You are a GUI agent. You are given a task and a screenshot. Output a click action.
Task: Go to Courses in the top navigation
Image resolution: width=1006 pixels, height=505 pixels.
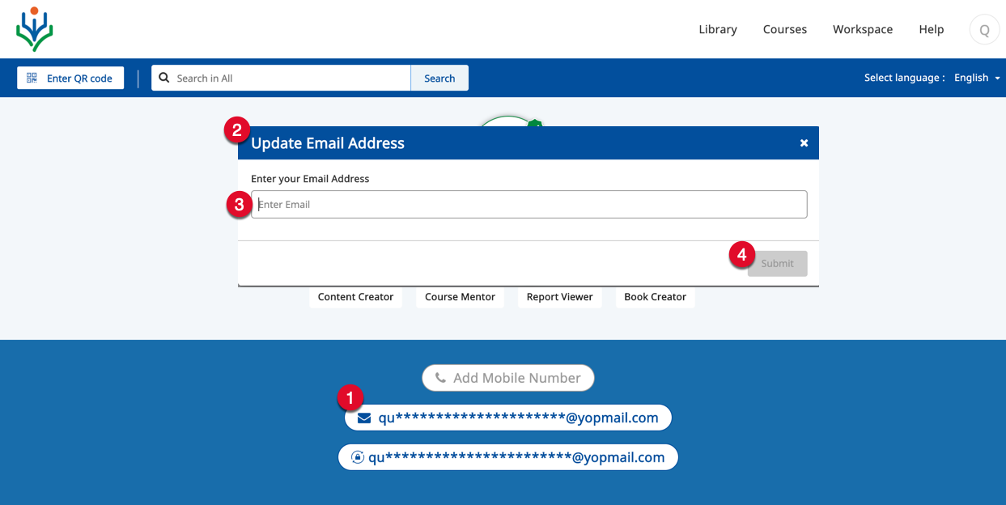pyautogui.click(x=784, y=29)
